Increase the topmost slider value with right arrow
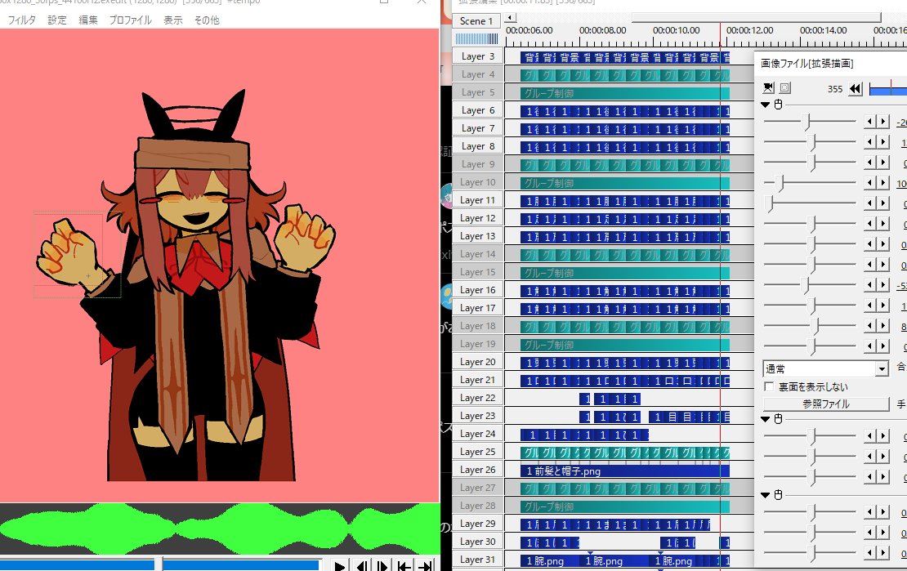Image resolution: width=907 pixels, height=571 pixels. coord(882,122)
